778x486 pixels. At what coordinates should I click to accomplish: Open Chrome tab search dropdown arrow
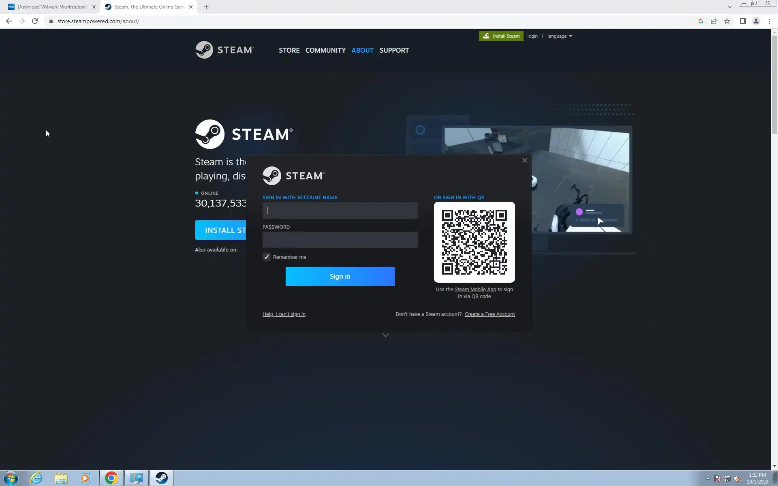click(x=729, y=7)
